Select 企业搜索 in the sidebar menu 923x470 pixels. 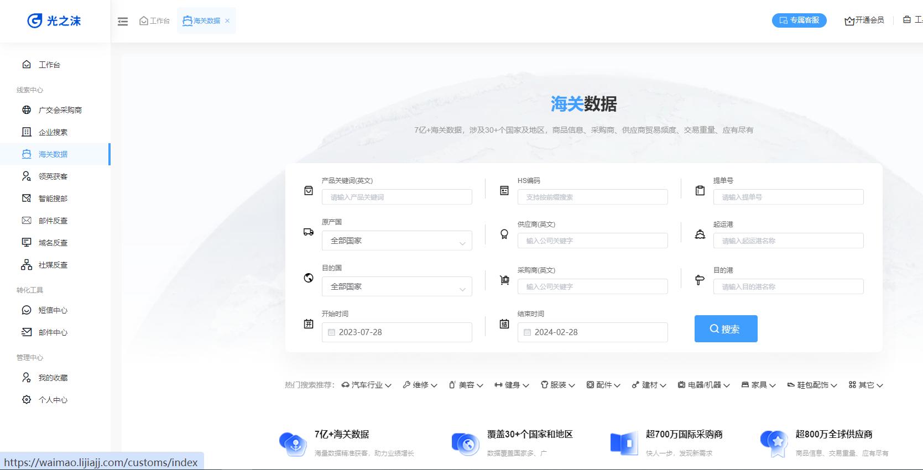pos(53,132)
